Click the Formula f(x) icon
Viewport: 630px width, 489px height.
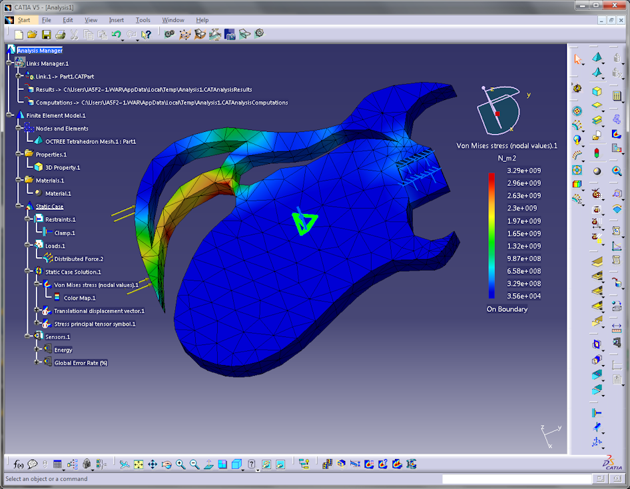click(19, 464)
